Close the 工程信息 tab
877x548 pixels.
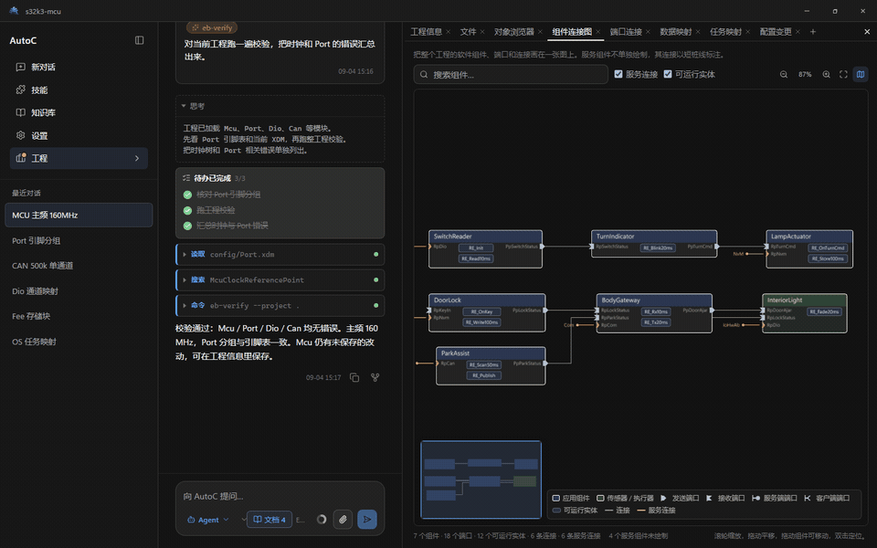coord(449,32)
